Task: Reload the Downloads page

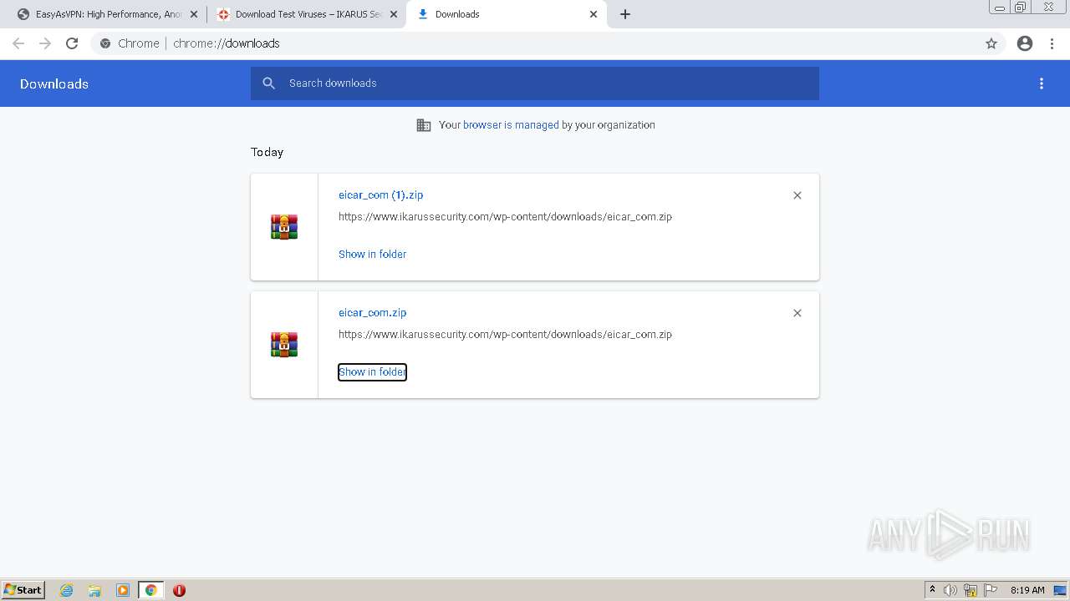Action: [72, 43]
